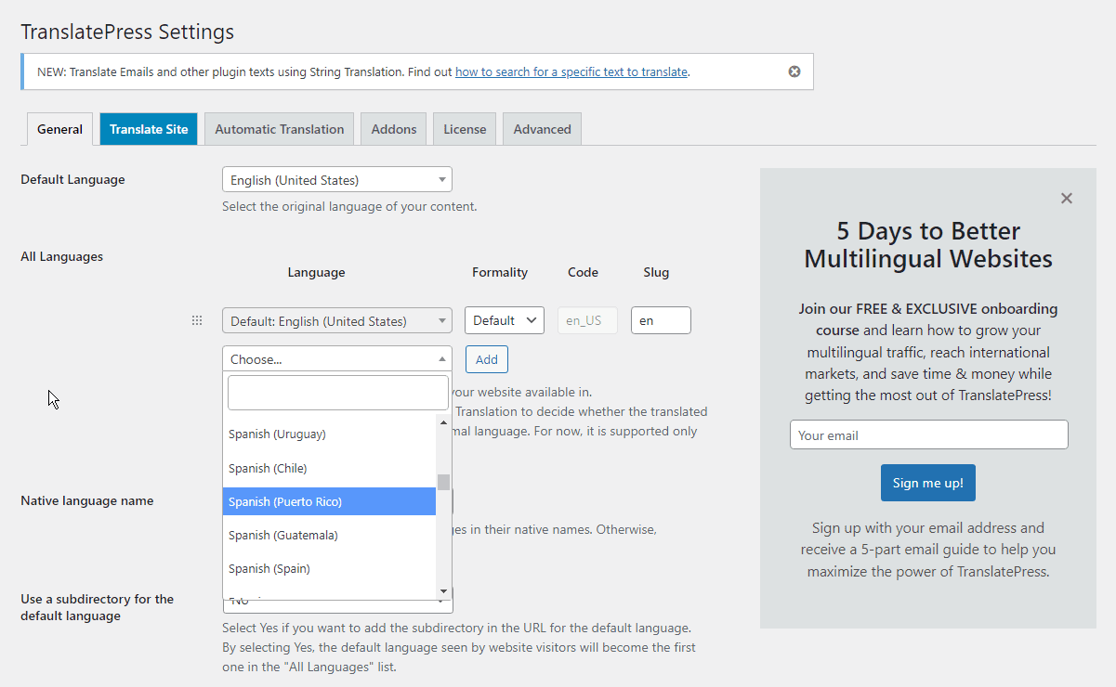Collapse the Choose... language dropdown
Screen dimensions: 1116x687
[x=336, y=359]
